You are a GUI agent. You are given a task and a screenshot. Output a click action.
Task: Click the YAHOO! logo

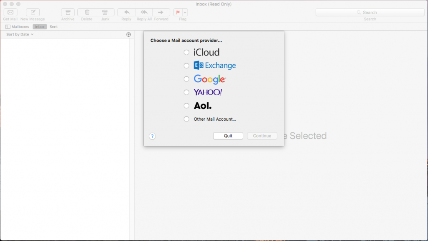(x=208, y=92)
